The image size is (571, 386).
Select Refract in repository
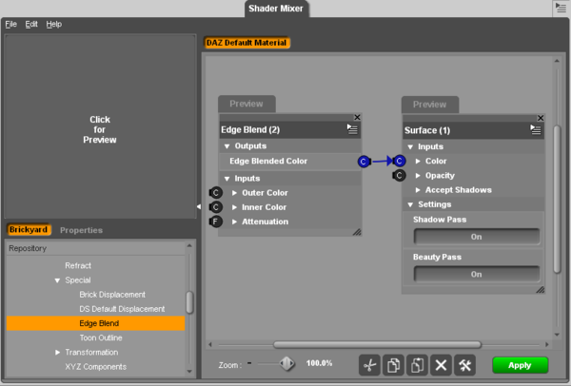[x=78, y=265]
